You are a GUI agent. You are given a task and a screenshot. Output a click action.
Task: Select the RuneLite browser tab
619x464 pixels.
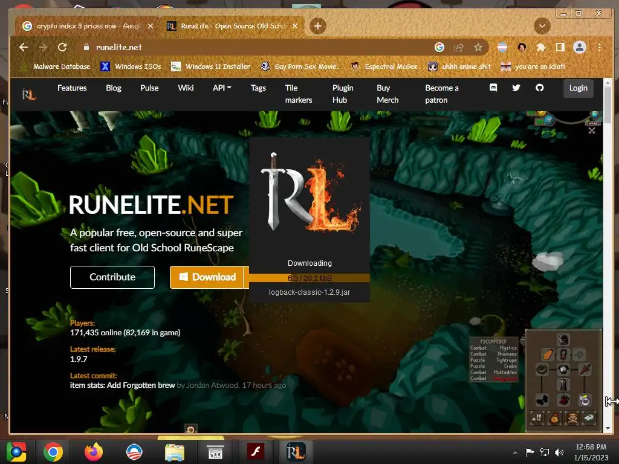point(232,26)
